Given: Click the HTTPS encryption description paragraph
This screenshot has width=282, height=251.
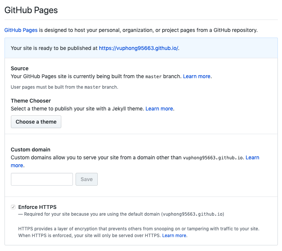Looking at the screenshot, I should [x=138, y=228].
